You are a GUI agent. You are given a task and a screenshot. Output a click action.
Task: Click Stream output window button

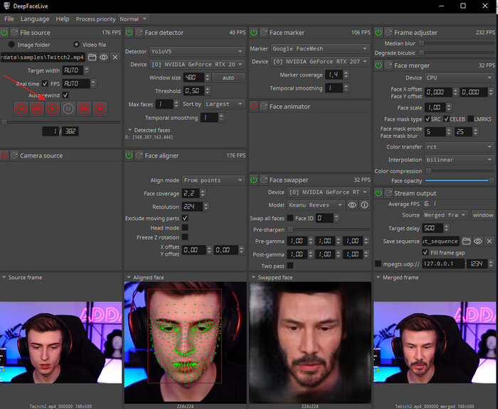coord(483,215)
